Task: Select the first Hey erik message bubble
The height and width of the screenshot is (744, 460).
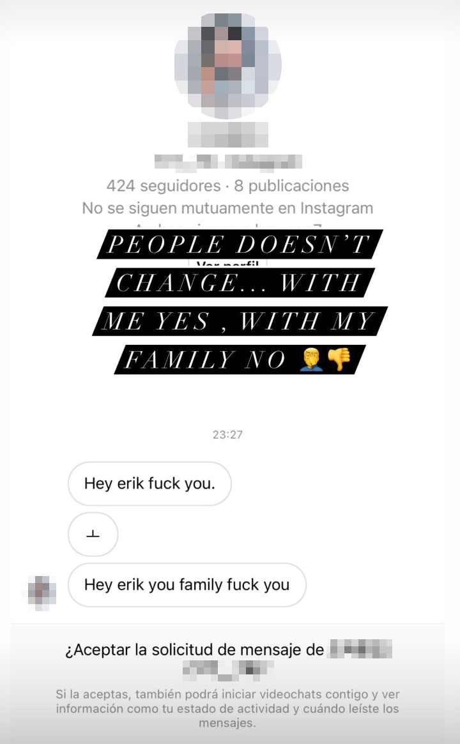Action: tap(149, 483)
